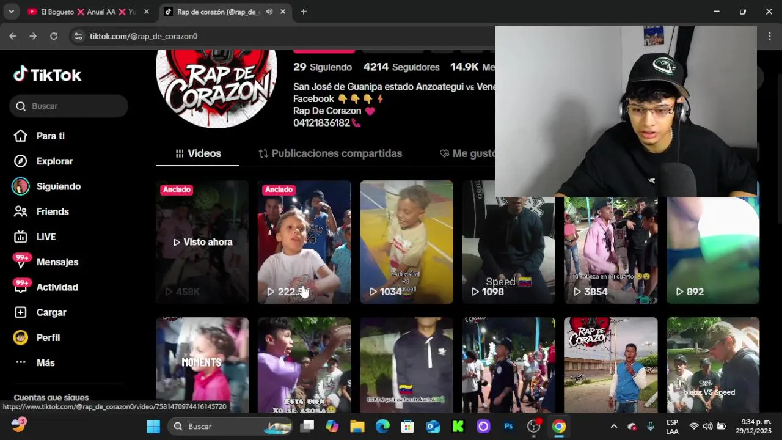Open Outlook from taskbar
Image resolution: width=782 pixels, height=440 pixels.
click(x=433, y=426)
